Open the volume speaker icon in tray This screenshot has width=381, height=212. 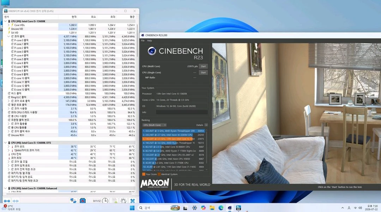coord(360,208)
